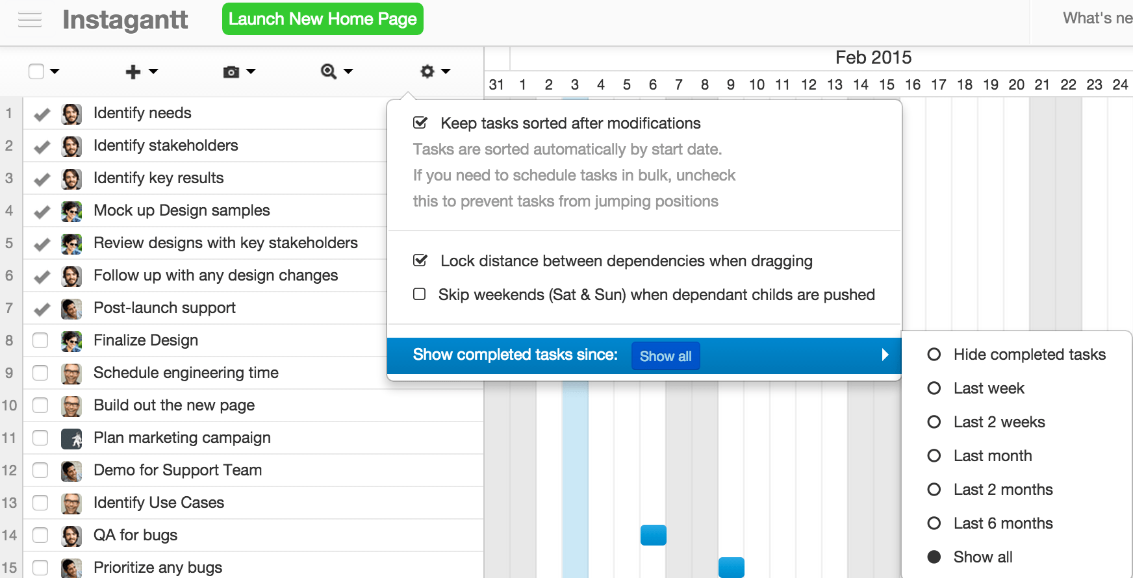The height and width of the screenshot is (578, 1133).
Task: Toggle the select-all checkbox in toolbar
Action: (36, 71)
